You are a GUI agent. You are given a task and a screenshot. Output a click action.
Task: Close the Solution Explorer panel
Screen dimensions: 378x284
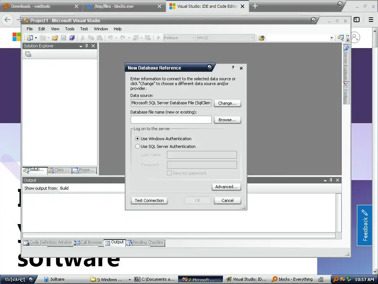tap(93, 45)
